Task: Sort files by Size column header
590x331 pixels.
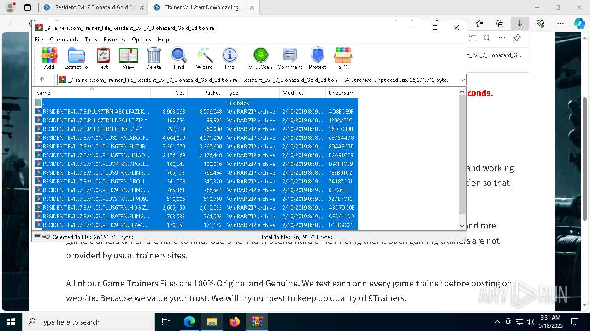Action: click(x=169, y=93)
